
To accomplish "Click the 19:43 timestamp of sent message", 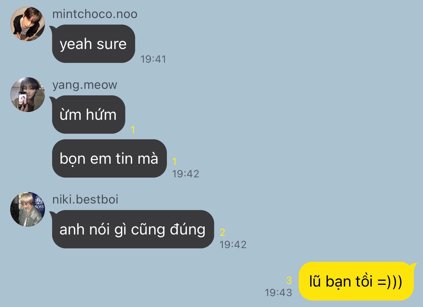I will (279, 293).
